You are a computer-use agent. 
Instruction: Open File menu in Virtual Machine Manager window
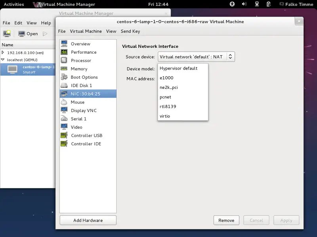click(x=6, y=23)
